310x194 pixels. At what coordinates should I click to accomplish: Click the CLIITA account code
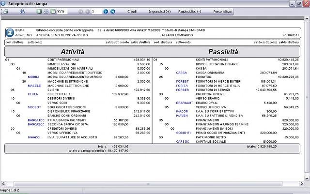[x=32, y=94]
